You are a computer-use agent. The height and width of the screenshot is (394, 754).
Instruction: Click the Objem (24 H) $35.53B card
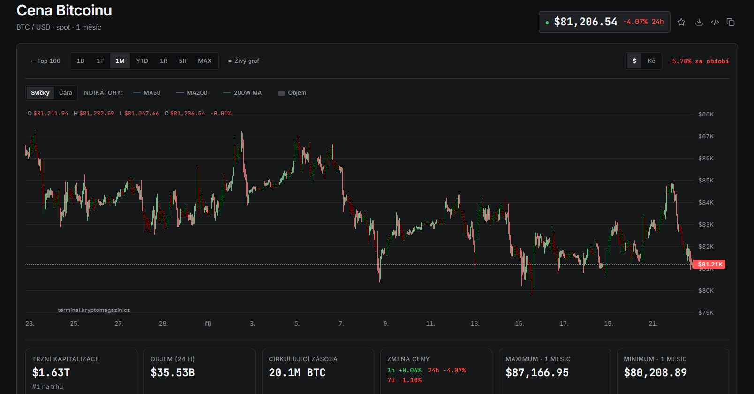(x=199, y=371)
